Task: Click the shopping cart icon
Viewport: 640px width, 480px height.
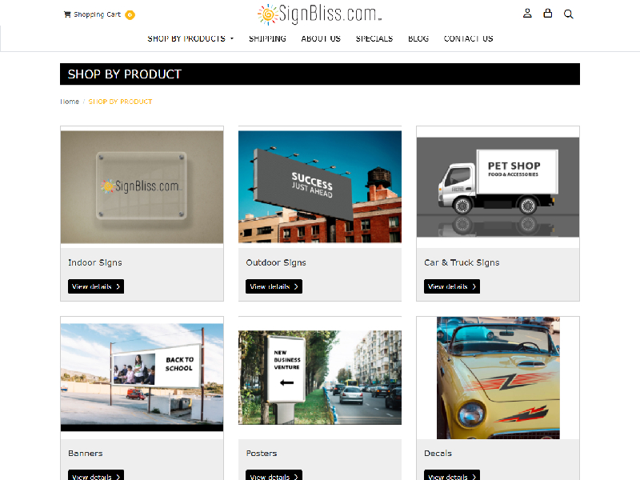Action: (67, 14)
